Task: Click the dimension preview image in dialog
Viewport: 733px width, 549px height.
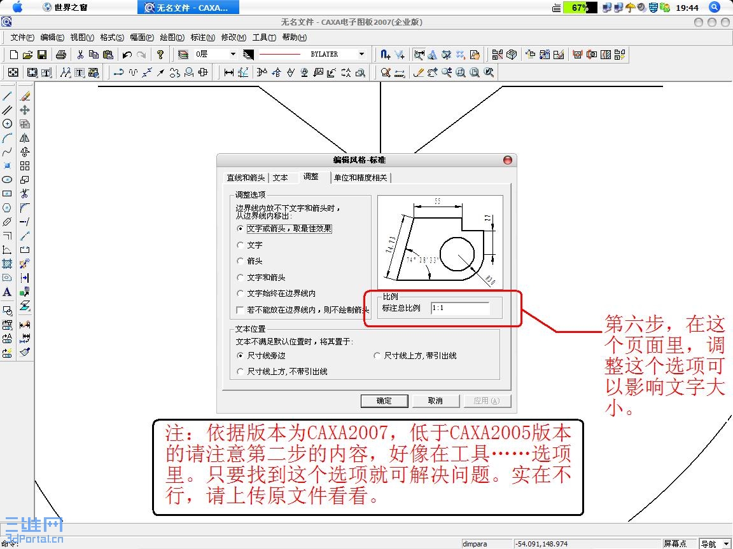Action: click(440, 241)
